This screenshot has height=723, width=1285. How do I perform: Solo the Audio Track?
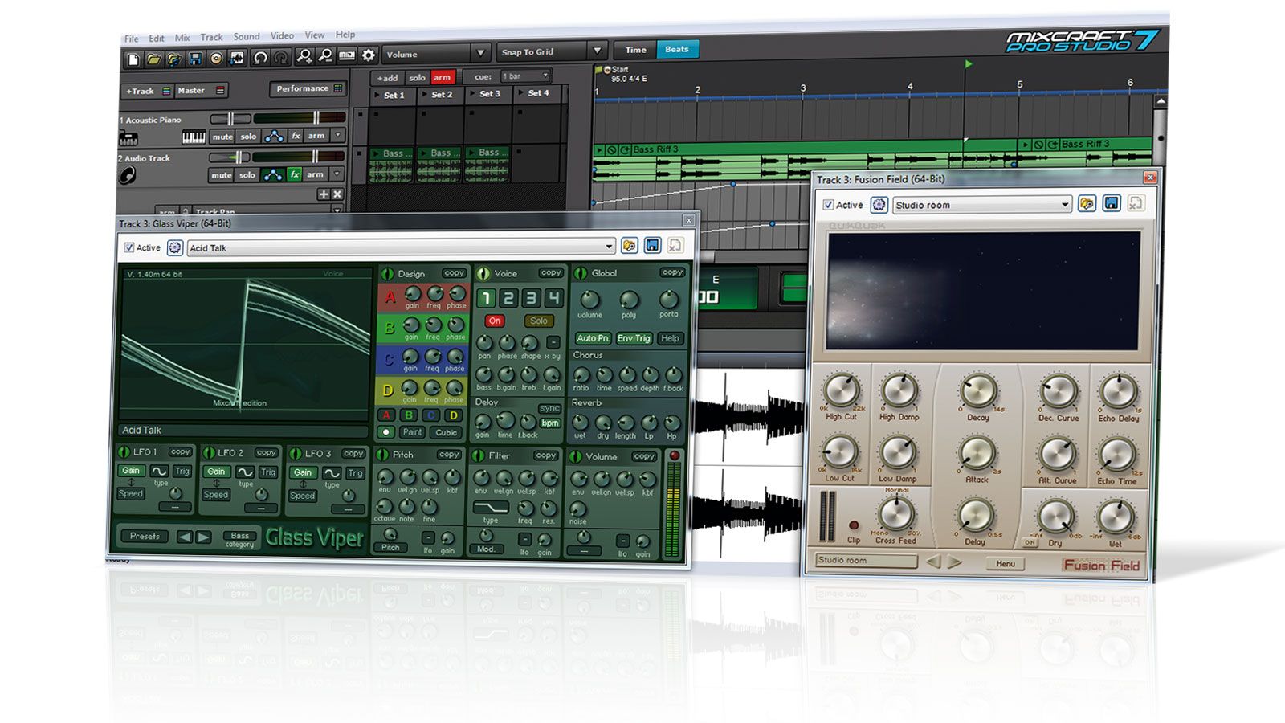(x=247, y=175)
